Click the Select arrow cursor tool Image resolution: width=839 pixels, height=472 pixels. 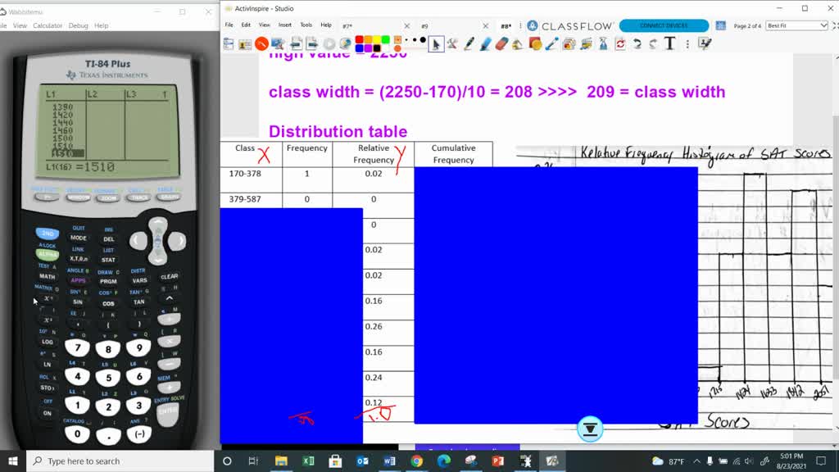[437, 44]
